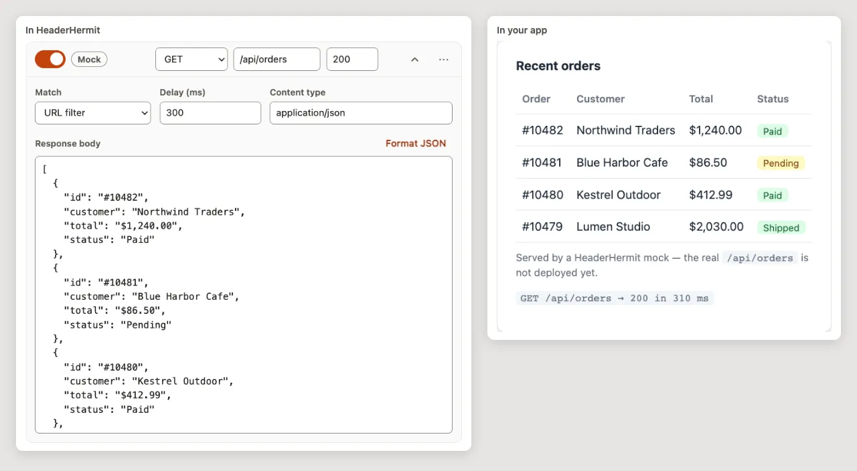The width and height of the screenshot is (857, 471).
Task: Click the "customer": "Northwind Traders" JSON line
Action: tap(155, 211)
